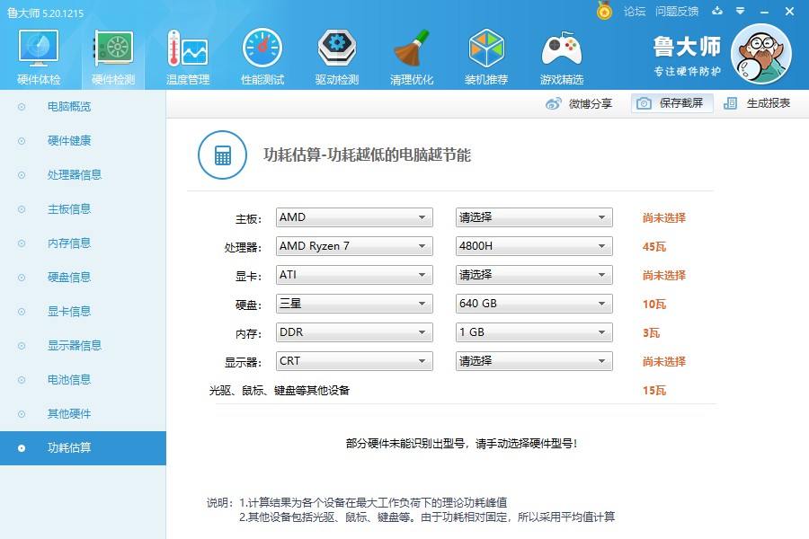Screen dimensions: 809x539
Task: Click the camera icon for 保存截屏
Action: [644, 103]
